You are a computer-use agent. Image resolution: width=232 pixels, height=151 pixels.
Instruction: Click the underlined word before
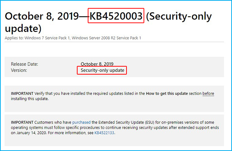[x=208, y=93]
